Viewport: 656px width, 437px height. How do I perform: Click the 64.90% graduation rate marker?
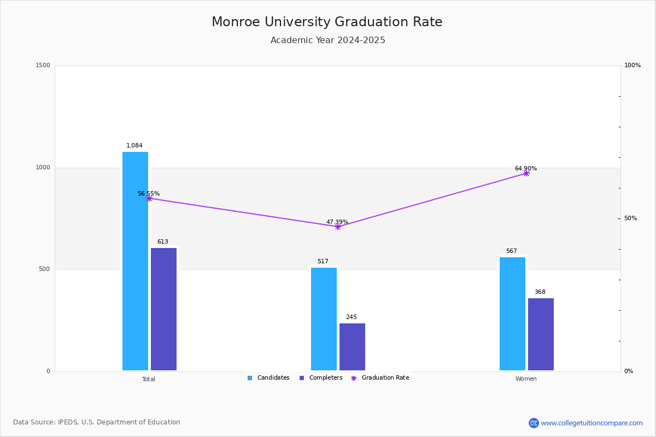click(526, 173)
